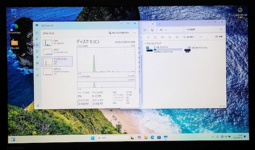This screenshot has width=255, height=150.
Task: Click the 0 ミリ秒 average response time value
Action: (96, 96)
